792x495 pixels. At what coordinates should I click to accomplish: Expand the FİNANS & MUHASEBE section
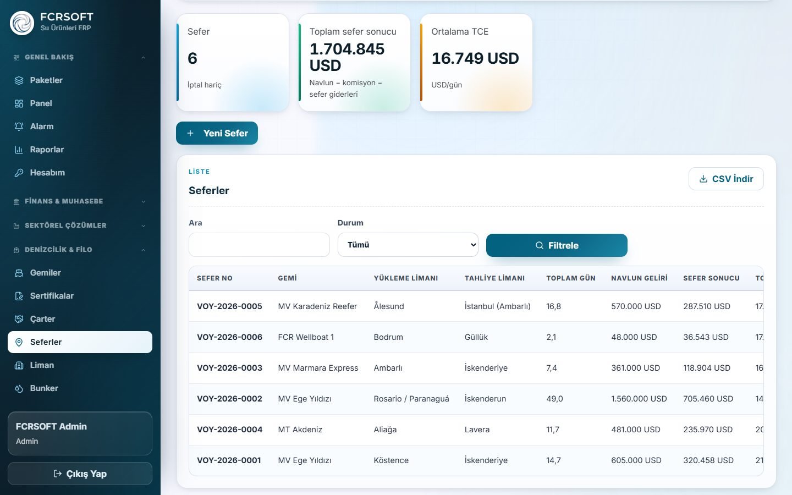pyautogui.click(x=80, y=201)
